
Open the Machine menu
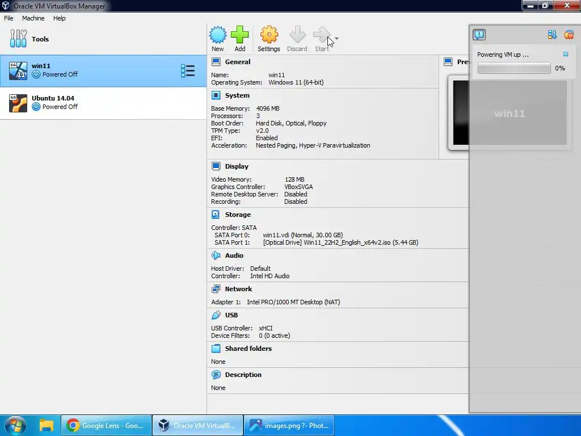(x=33, y=18)
